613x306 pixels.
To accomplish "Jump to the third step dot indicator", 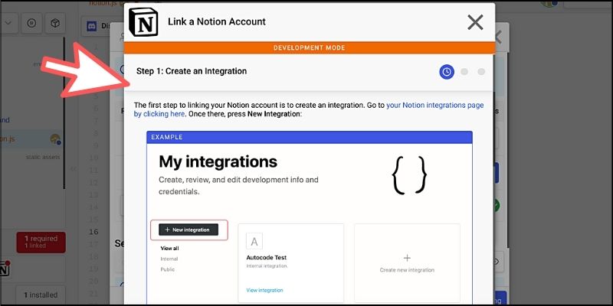I will pos(481,72).
